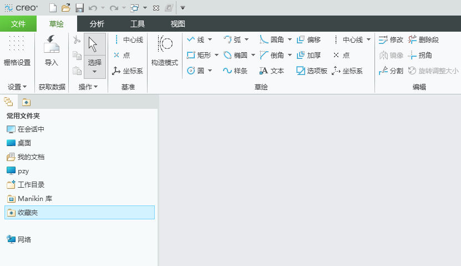This screenshot has height=266, width=461.
Task: Switch to the Sketch (草绘) tab
Action: (57, 24)
